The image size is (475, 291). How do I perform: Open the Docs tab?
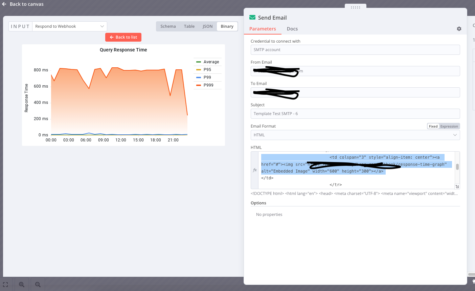click(292, 29)
